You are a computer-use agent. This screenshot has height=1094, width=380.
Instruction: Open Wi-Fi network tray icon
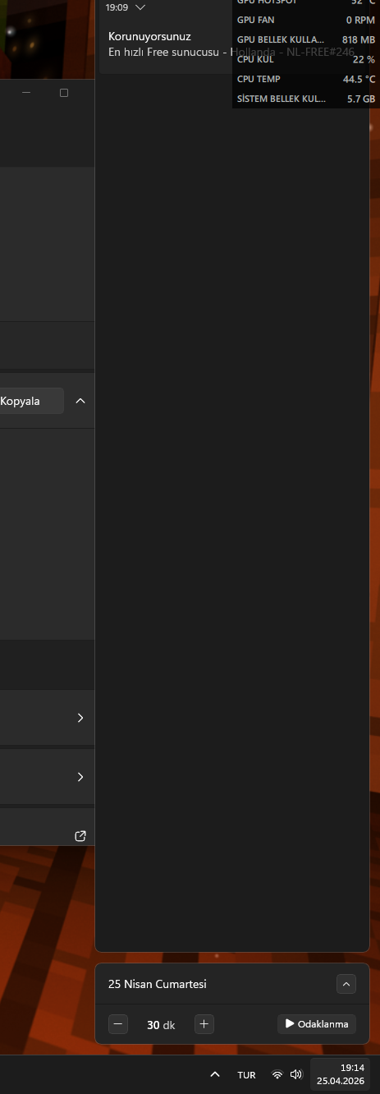tap(277, 1074)
